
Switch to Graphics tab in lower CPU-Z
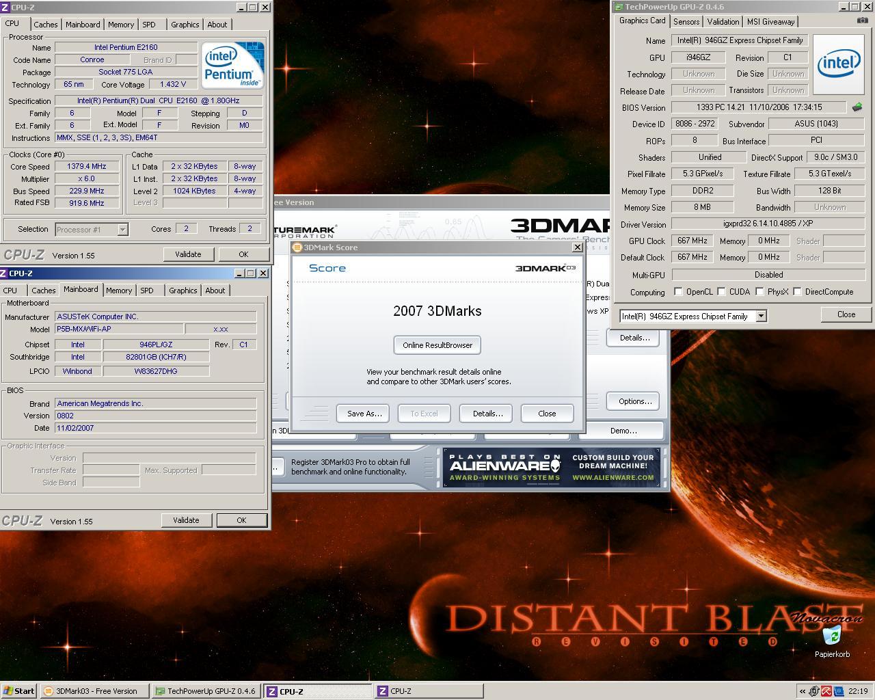pyautogui.click(x=183, y=291)
